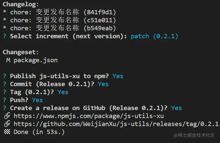The width and height of the screenshot is (220, 143).
Task: Click commit hash 841f9d1 in changelog
Action: (100, 12)
